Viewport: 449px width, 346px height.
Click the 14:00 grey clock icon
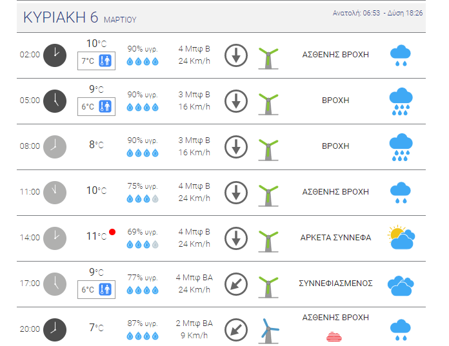click(55, 238)
